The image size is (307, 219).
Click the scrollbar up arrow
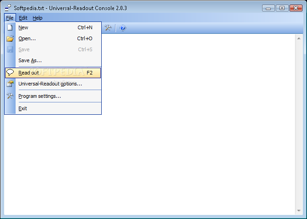coord(299,38)
